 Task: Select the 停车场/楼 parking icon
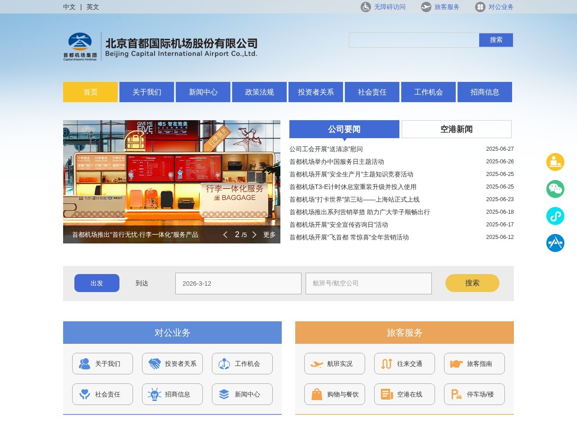[474, 394]
